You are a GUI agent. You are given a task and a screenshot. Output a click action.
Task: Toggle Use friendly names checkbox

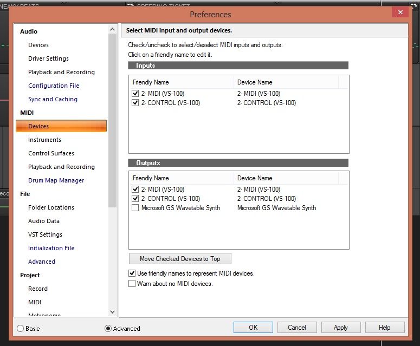pyautogui.click(x=132, y=273)
